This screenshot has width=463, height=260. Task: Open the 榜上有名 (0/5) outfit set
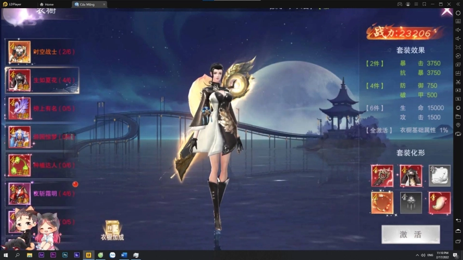41,108
